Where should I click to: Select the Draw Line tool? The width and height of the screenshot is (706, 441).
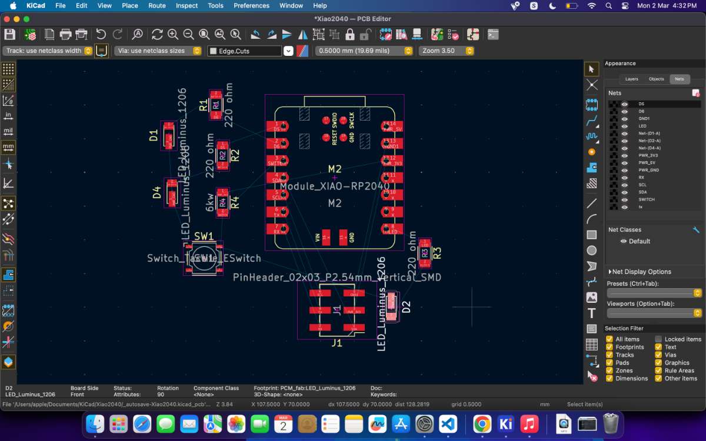tap(592, 203)
